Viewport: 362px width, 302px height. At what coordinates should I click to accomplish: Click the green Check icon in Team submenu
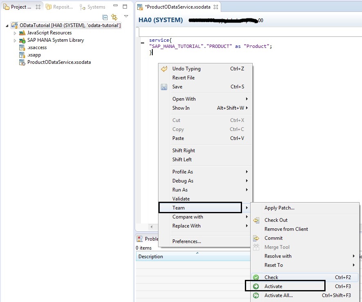256,277
